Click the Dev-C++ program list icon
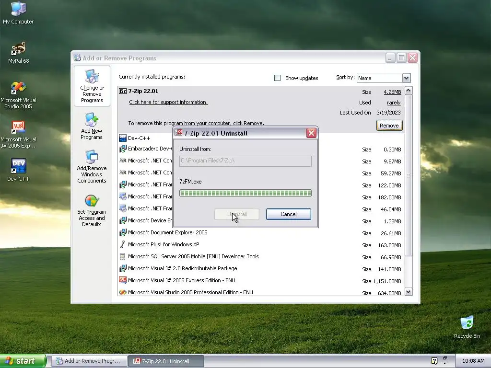 click(122, 138)
